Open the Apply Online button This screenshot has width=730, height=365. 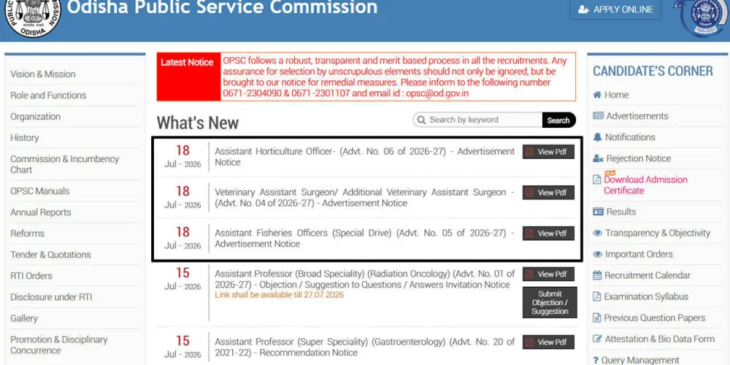pyautogui.click(x=615, y=9)
